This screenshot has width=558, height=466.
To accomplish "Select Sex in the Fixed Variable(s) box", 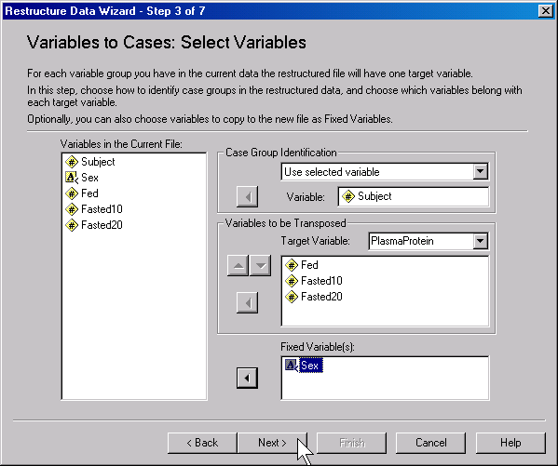I will (304, 365).
